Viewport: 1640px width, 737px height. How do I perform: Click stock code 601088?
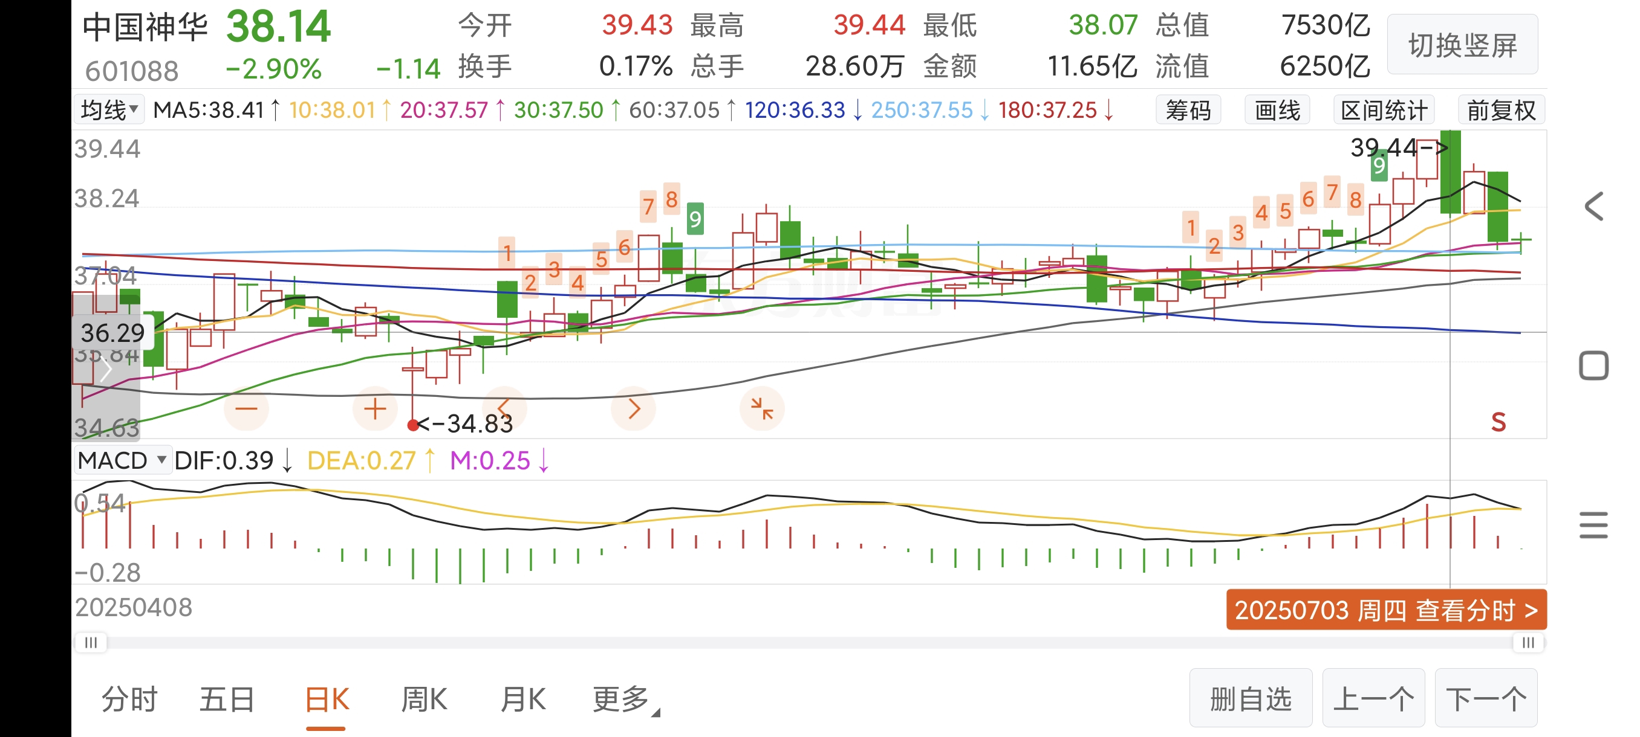pos(132,71)
